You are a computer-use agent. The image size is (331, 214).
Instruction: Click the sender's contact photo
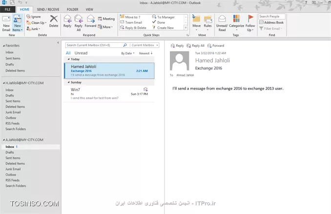[x=180, y=61]
